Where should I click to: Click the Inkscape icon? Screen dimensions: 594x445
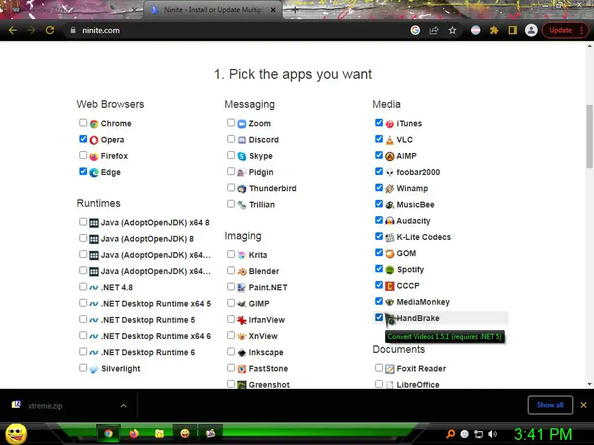pyautogui.click(x=242, y=353)
